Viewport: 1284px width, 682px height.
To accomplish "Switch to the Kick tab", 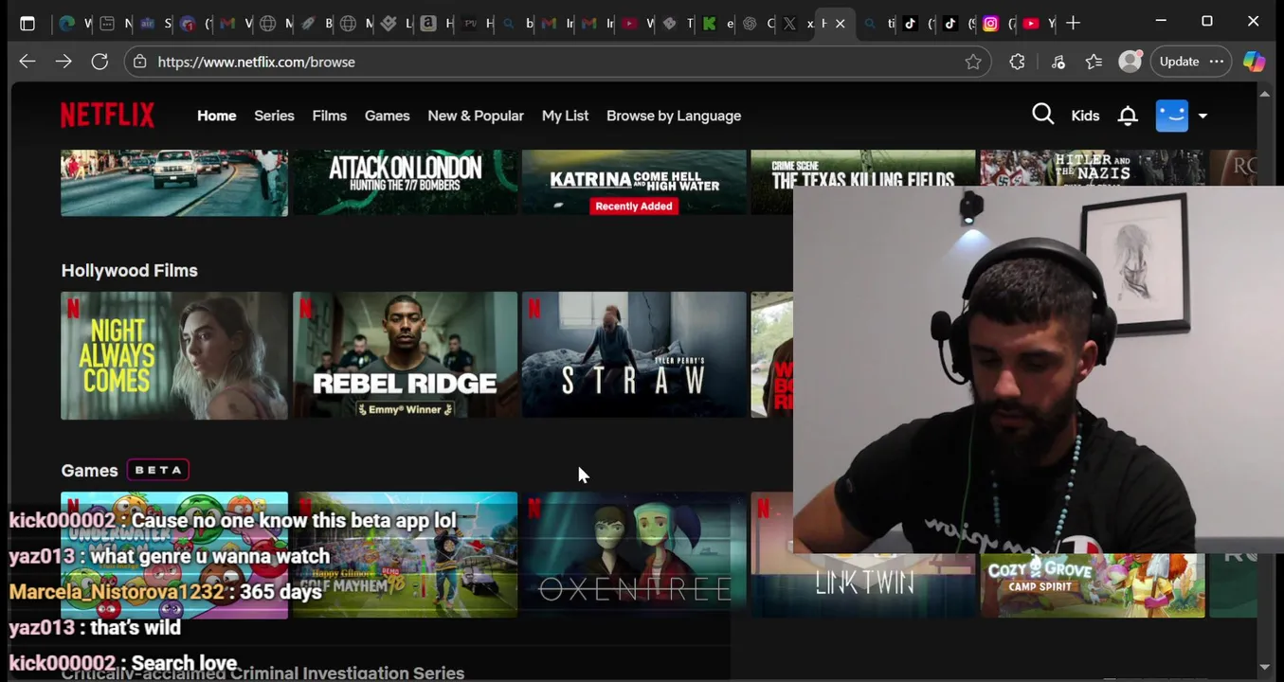I will coord(709,24).
